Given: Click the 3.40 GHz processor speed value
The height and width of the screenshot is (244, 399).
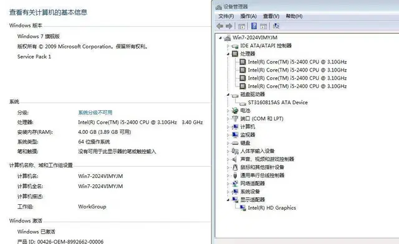Looking at the screenshot, I should [x=192, y=122].
